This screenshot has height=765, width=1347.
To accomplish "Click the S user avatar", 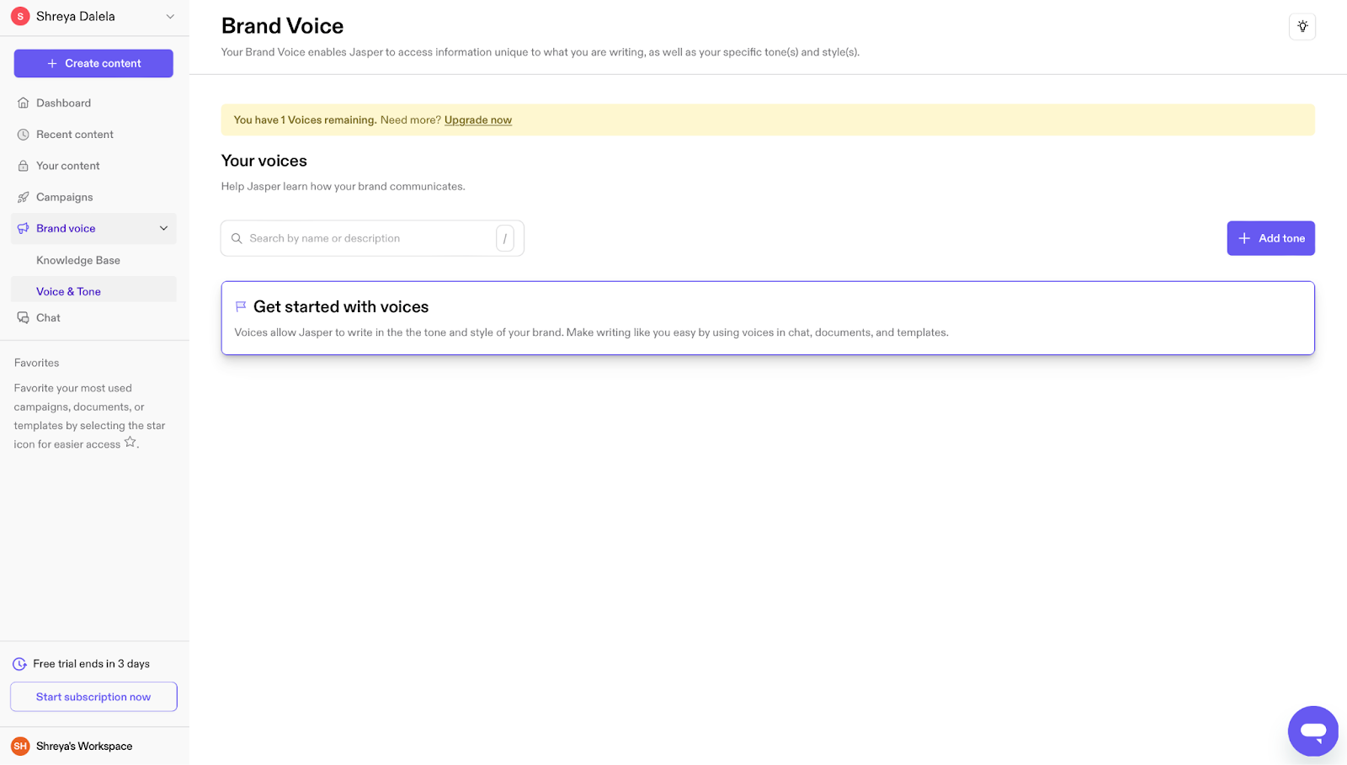I will 20,16.
